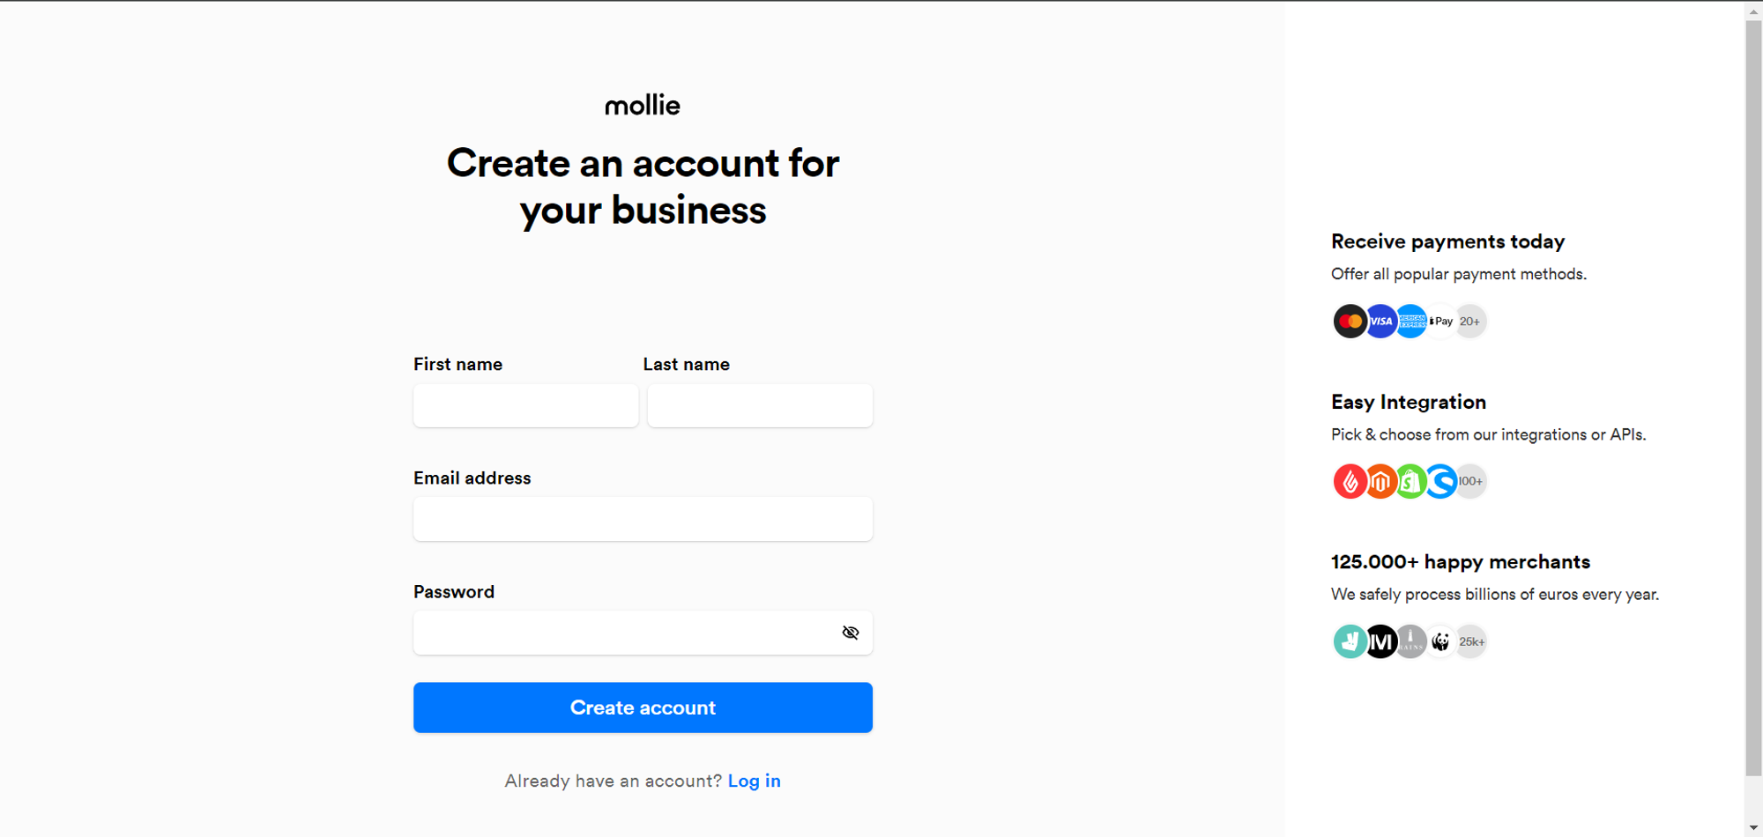This screenshot has height=837, width=1763.
Task: Click inside the First name field
Action: click(524, 405)
